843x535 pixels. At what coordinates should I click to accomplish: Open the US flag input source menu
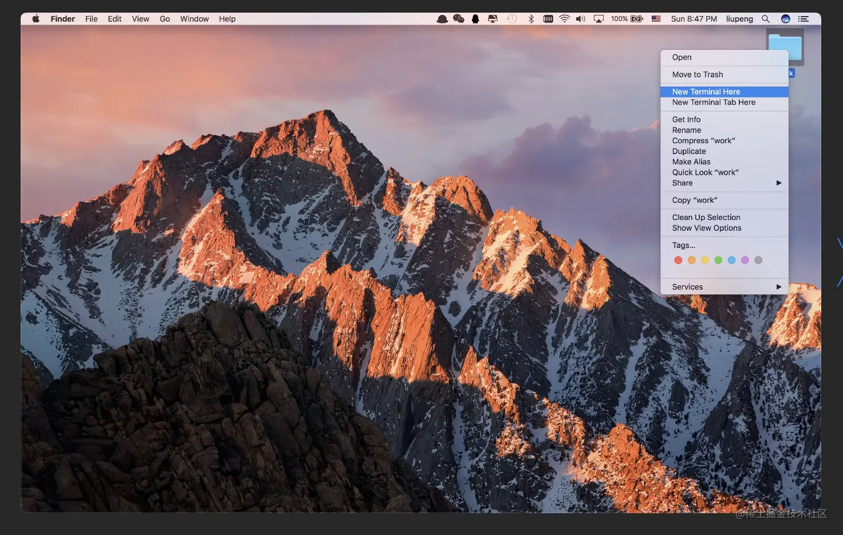coord(656,19)
